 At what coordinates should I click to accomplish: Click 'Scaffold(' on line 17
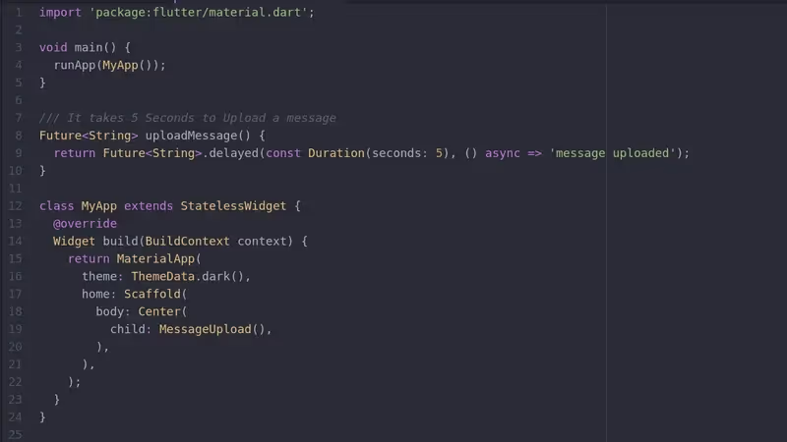click(x=155, y=294)
